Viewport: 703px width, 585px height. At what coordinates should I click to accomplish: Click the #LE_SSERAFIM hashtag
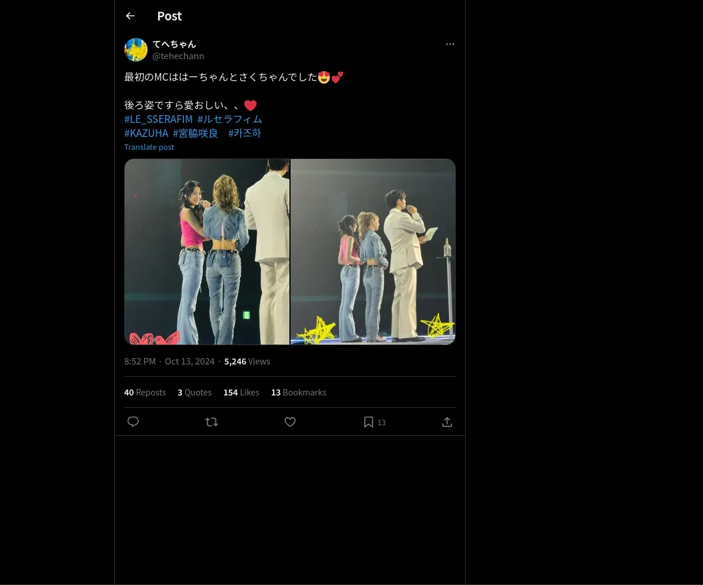click(158, 119)
